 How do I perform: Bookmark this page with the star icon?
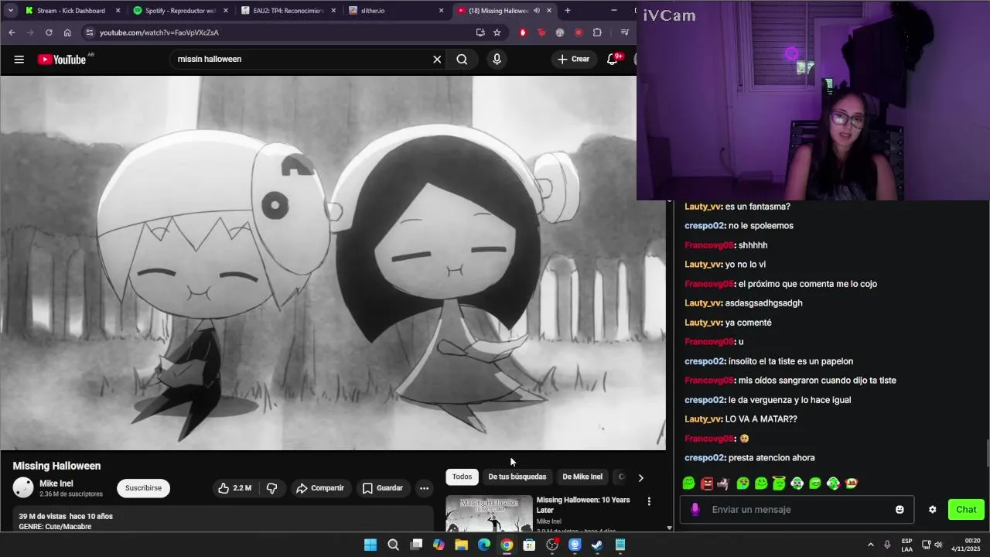coord(497,32)
